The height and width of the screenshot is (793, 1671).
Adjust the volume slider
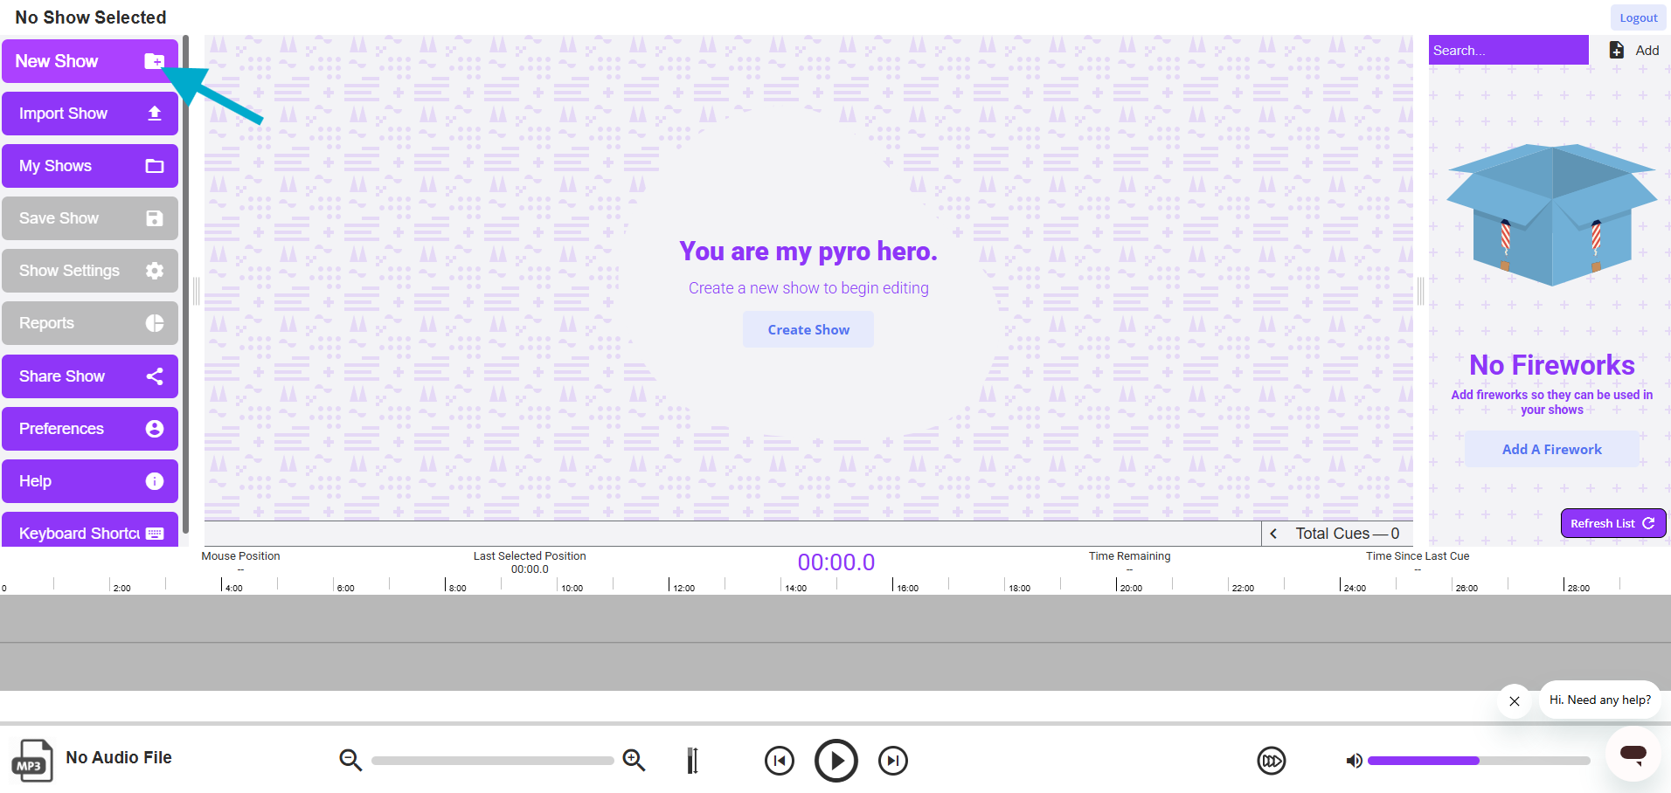click(1479, 761)
